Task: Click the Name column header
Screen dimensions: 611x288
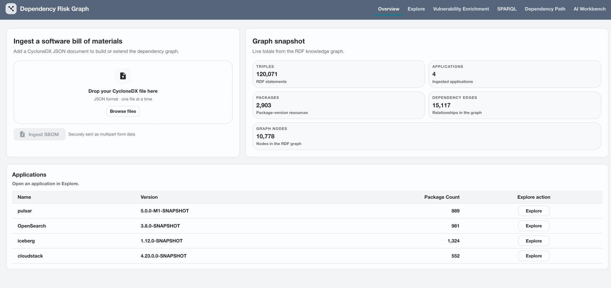Action: 24,197
